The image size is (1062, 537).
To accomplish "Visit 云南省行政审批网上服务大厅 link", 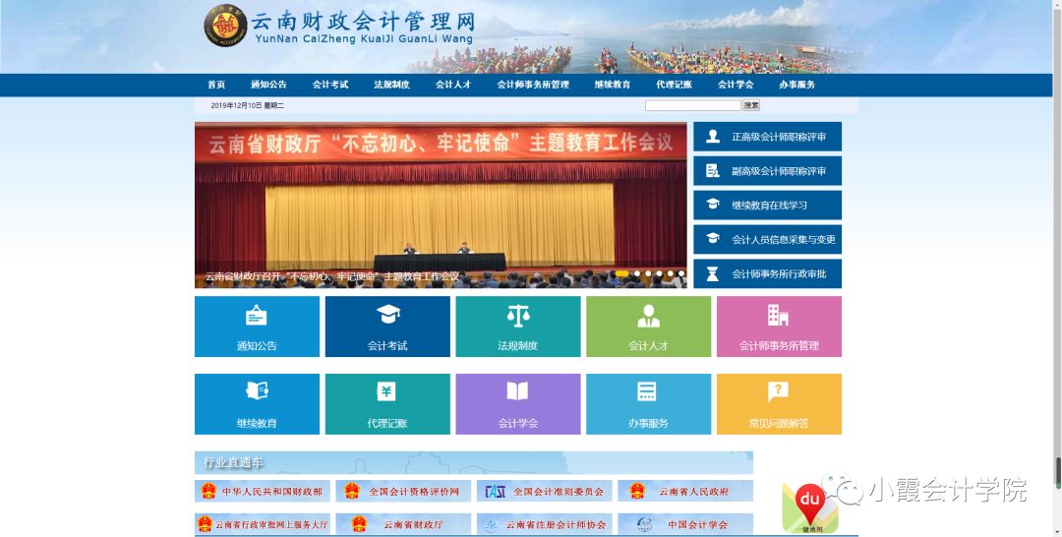I will pos(263,524).
